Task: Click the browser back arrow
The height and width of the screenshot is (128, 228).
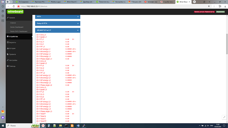Action: tap(9, 6)
